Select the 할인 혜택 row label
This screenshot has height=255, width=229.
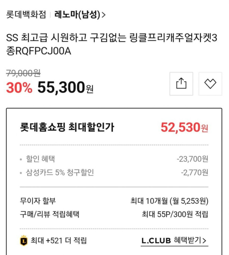pyautogui.click(x=40, y=159)
